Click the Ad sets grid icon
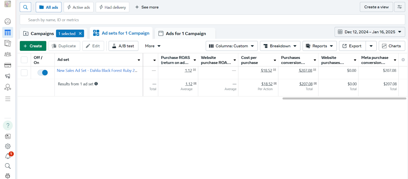 pyautogui.click(x=96, y=33)
